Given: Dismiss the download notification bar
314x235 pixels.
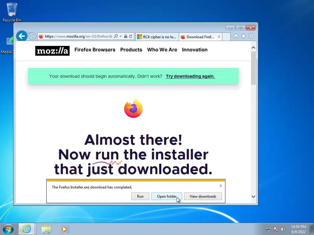Looking at the screenshot, I should click(x=221, y=186).
